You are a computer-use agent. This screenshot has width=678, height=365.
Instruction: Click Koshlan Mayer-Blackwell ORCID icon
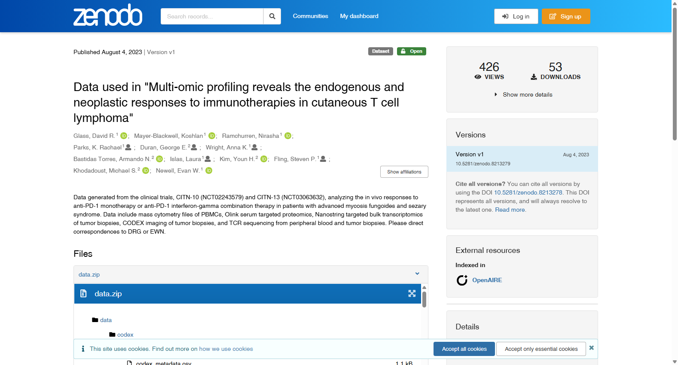click(x=212, y=136)
